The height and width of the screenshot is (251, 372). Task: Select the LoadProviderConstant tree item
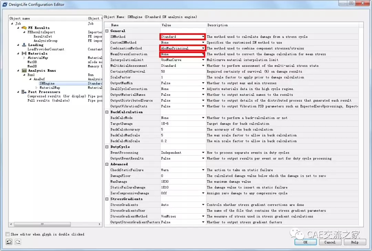[x=46, y=49]
